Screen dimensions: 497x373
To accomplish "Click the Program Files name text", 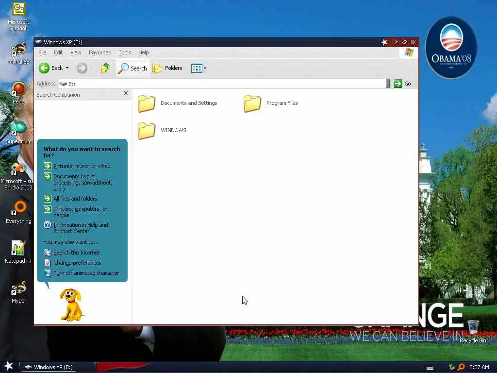I will [x=282, y=103].
